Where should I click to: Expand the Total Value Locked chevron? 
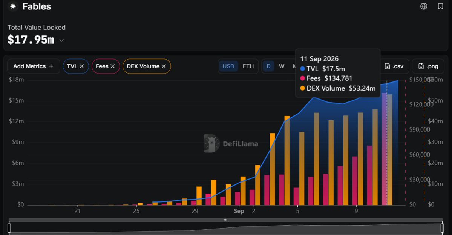click(61, 41)
